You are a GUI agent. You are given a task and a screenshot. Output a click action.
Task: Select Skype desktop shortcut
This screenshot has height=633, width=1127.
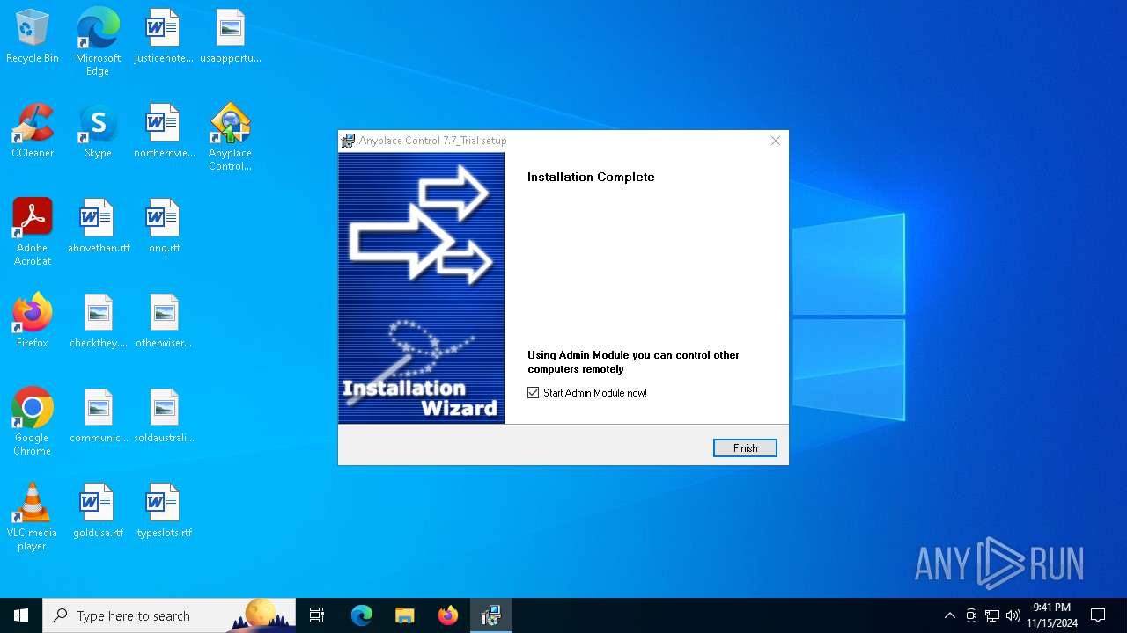pos(98,132)
